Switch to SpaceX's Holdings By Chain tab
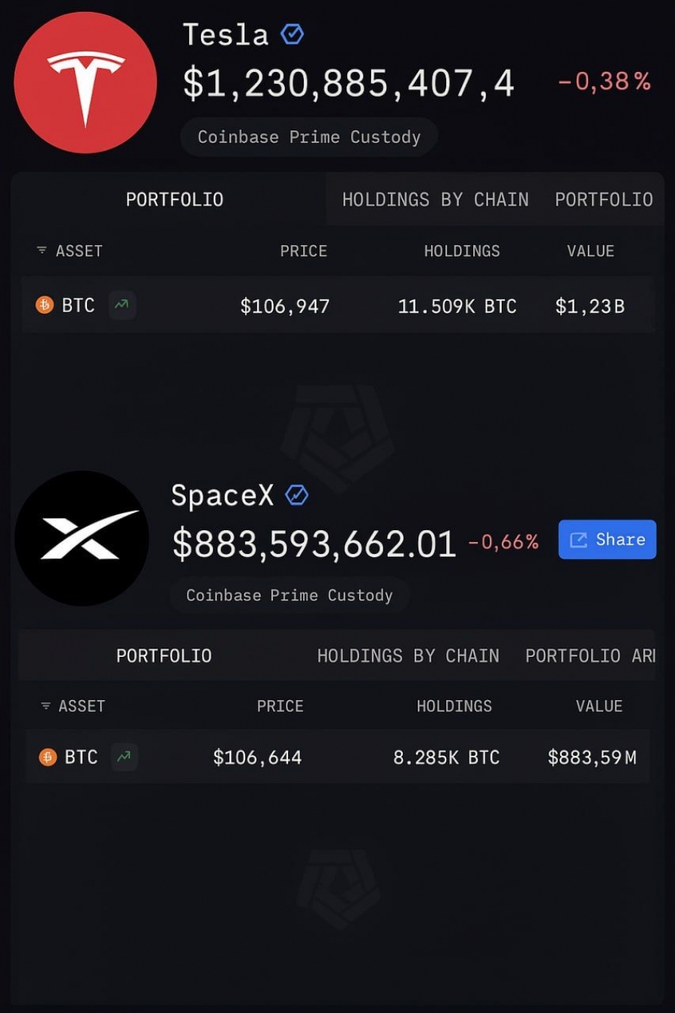Screen dimensions: 675x1013 408,656
